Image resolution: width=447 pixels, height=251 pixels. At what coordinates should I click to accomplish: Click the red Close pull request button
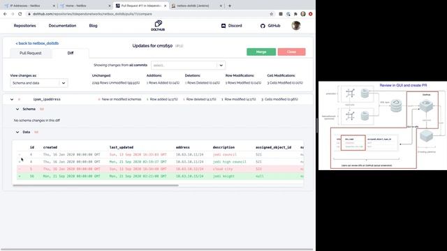point(291,52)
